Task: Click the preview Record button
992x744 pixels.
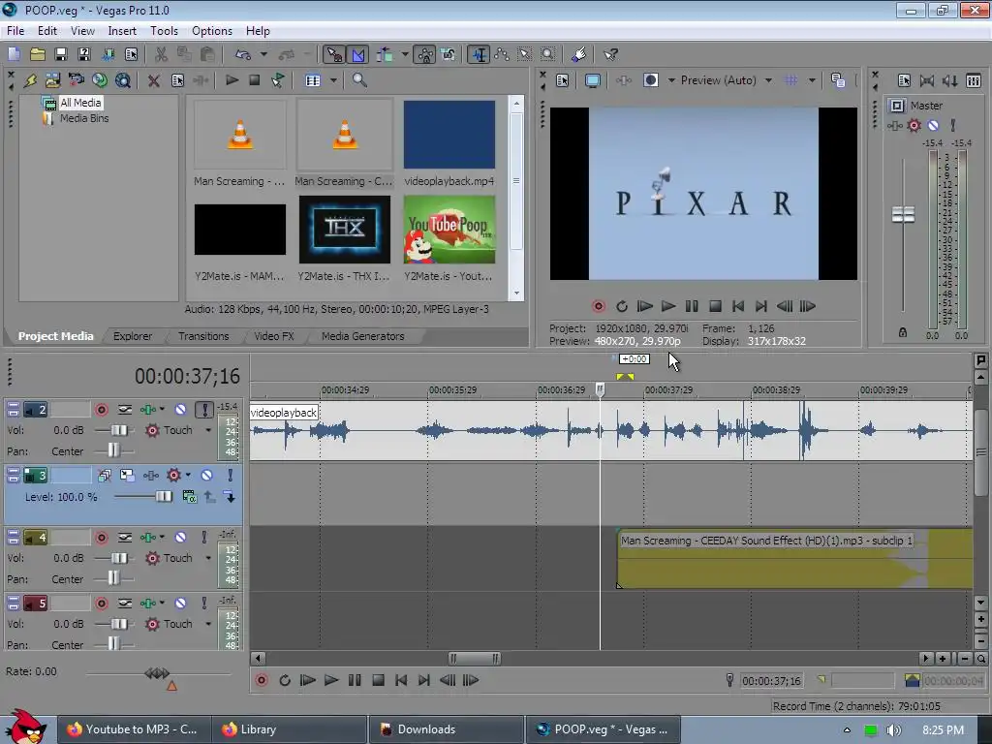Action: point(599,306)
